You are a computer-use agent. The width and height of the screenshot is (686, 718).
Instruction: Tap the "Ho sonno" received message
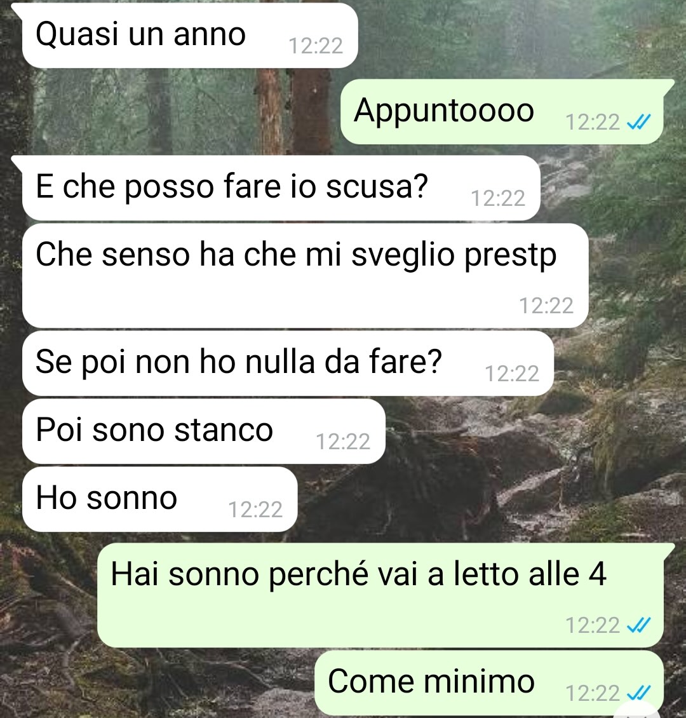click(x=159, y=499)
